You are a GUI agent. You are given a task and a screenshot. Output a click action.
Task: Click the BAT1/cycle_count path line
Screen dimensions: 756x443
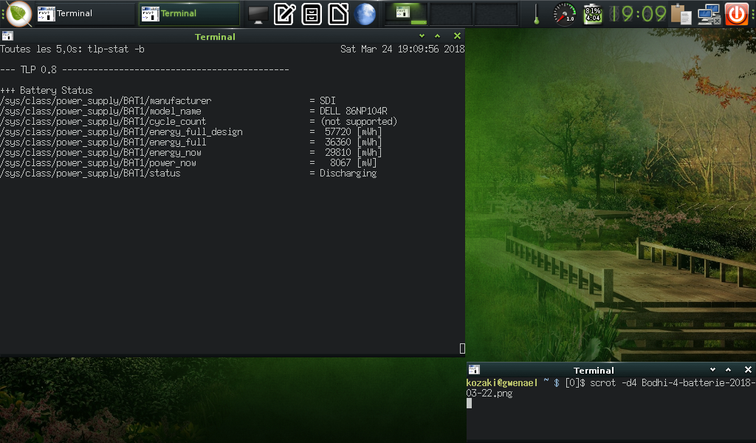[x=103, y=122]
